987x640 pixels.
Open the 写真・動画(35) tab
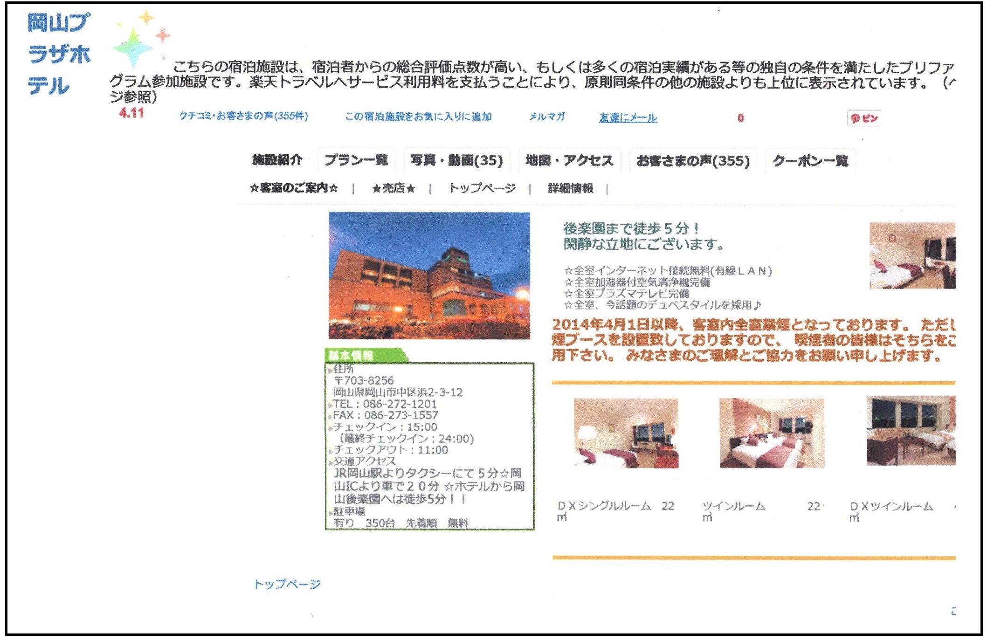pos(456,160)
